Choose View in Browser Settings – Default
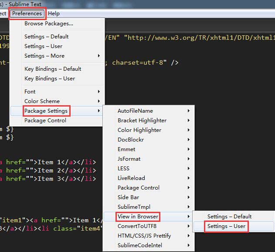Image resolution: width=275 pixels, height=252 pixels. pos(234,217)
